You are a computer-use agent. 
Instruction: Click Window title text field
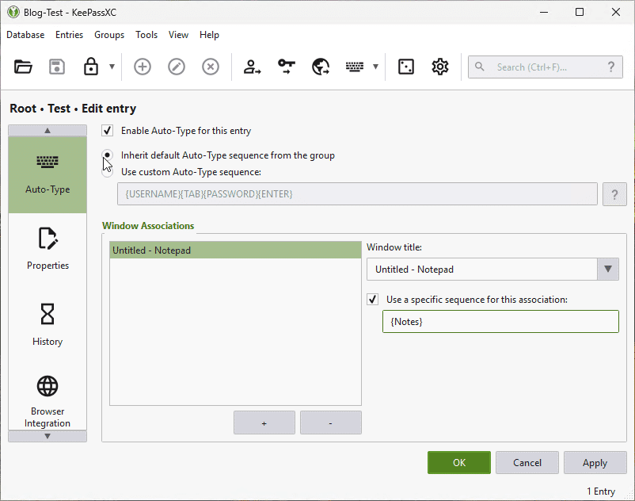tap(482, 270)
